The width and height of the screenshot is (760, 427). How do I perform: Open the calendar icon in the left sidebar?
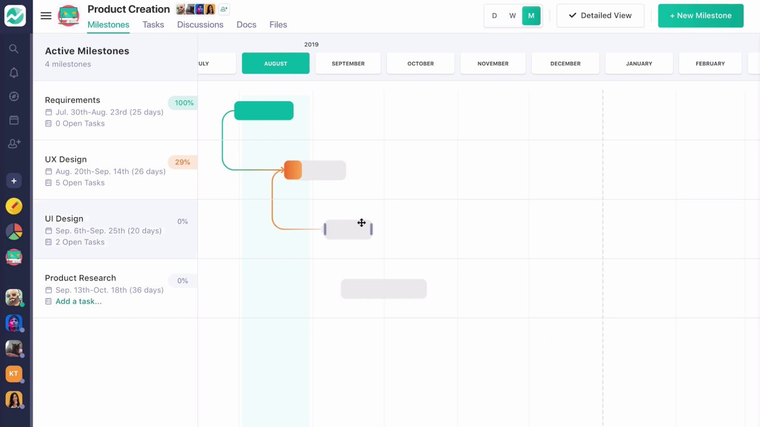[14, 120]
